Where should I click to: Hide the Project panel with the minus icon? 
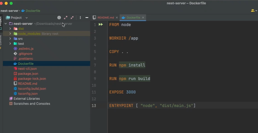(87, 18)
